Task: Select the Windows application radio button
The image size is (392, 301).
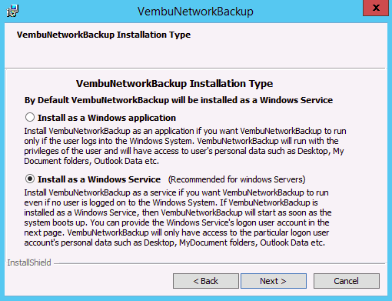Action: (30, 117)
